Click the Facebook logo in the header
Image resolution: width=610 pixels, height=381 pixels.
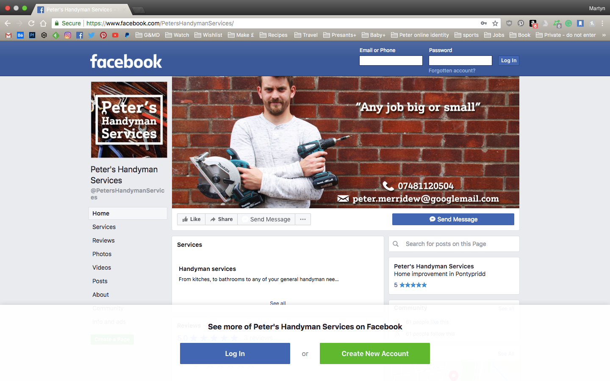pyautogui.click(x=126, y=61)
